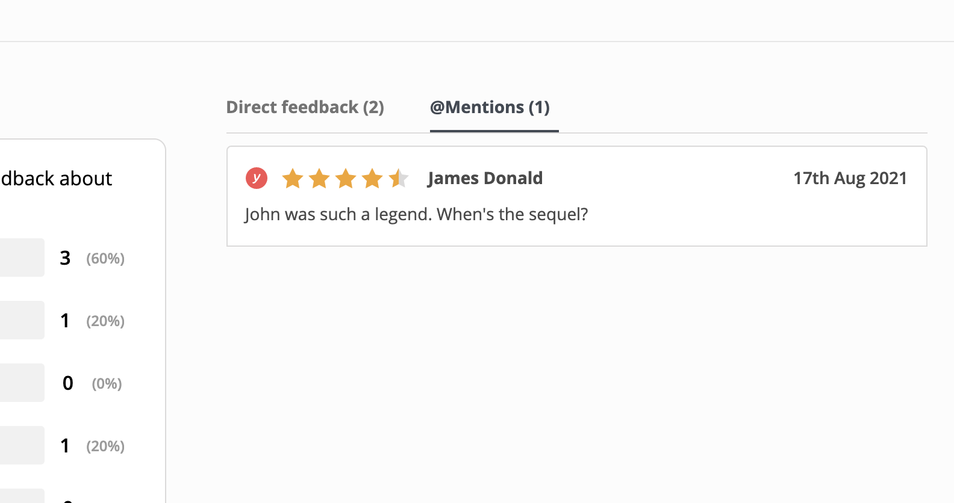This screenshot has height=503, width=954.
Task: Click the third star in the rating
Action: coord(346,178)
